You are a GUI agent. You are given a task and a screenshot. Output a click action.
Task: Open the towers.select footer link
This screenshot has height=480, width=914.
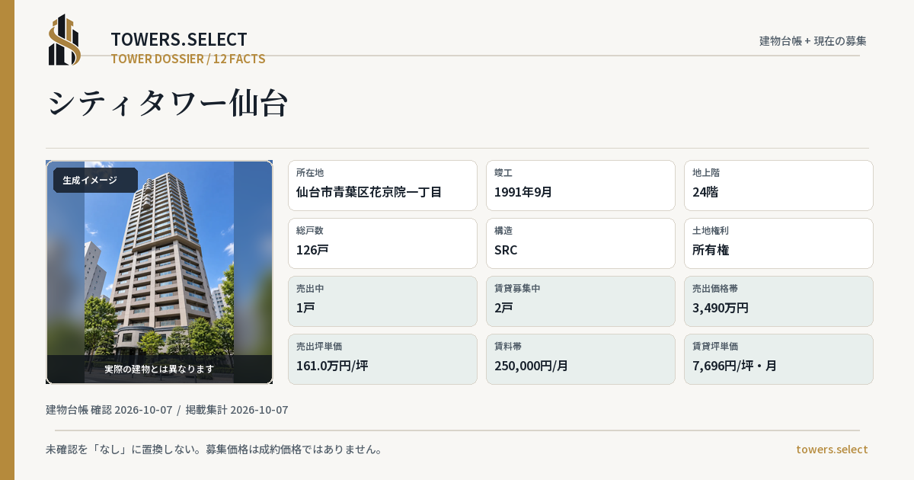(x=832, y=450)
